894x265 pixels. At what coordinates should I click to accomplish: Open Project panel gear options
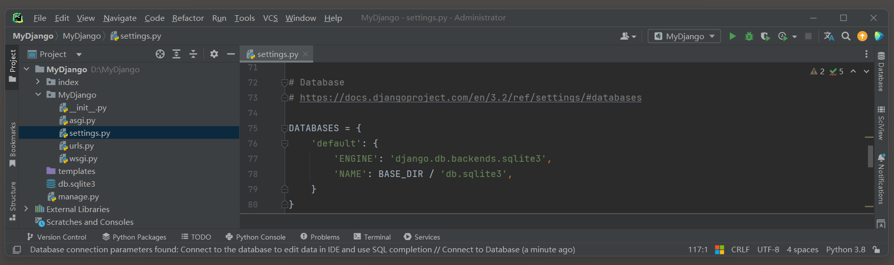click(214, 54)
